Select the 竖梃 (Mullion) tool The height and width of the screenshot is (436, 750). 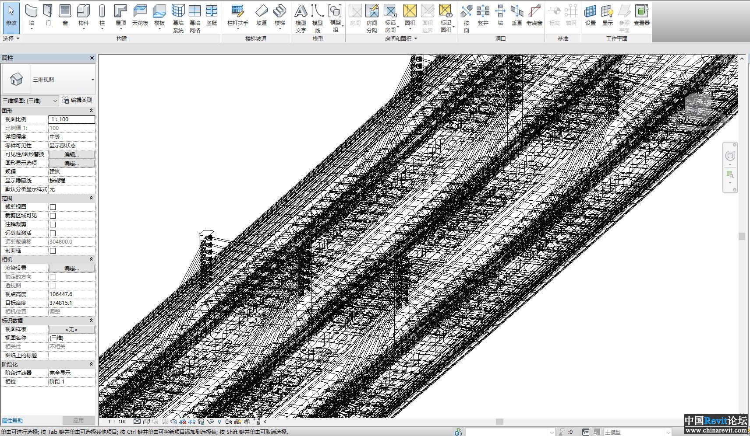click(x=212, y=17)
